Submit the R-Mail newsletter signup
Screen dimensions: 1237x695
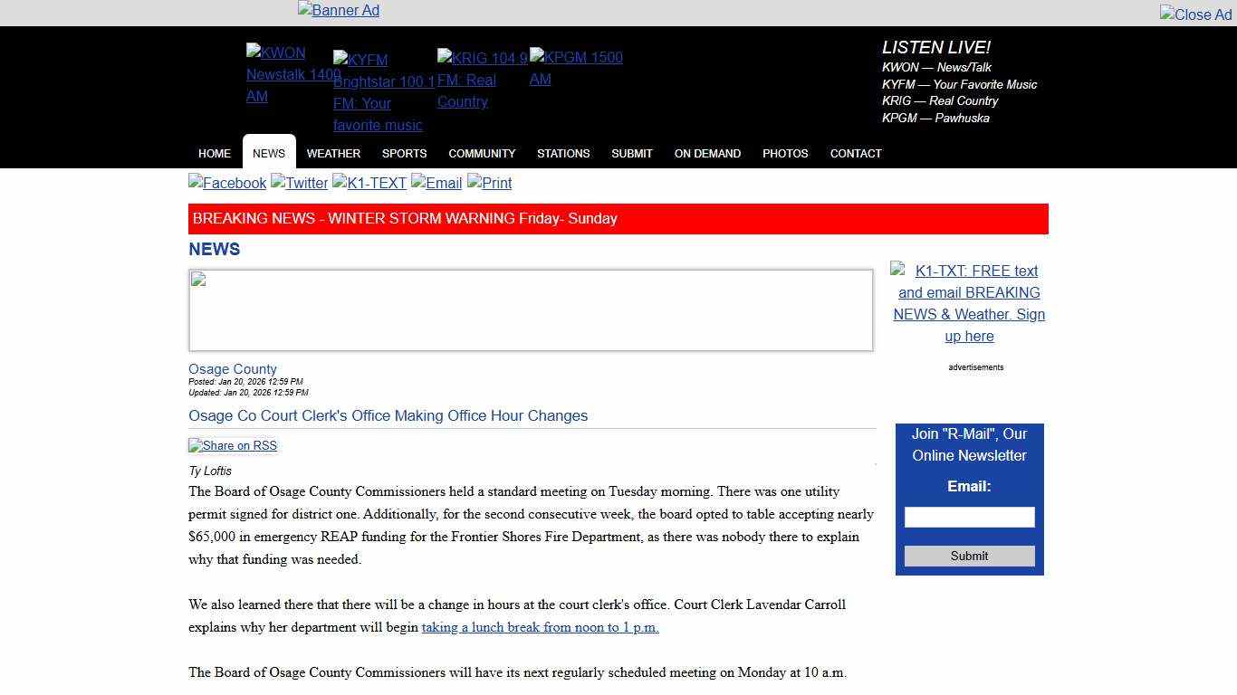coord(968,556)
